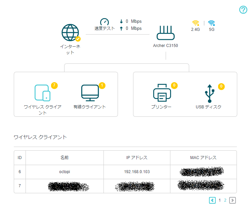The width and height of the screenshot is (250, 204).
Task: Open the 2.4G wireless icon
Action: point(196,23)
